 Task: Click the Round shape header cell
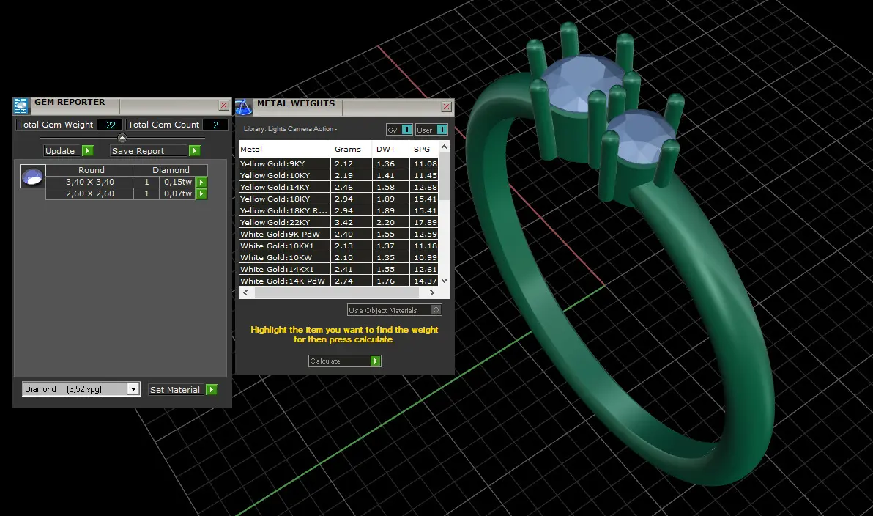click(89, 170)
